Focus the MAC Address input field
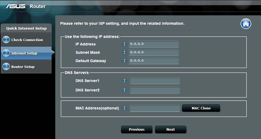 [x=155, y=108]
